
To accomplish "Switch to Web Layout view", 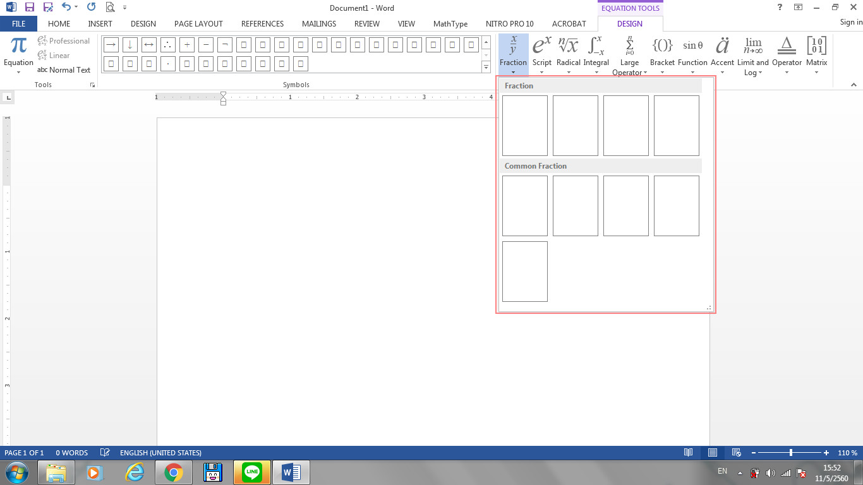I will [736, 453].
